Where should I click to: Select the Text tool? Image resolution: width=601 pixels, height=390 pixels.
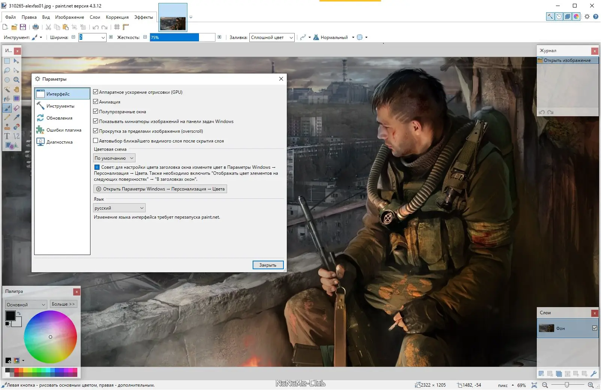click(7, 136)
